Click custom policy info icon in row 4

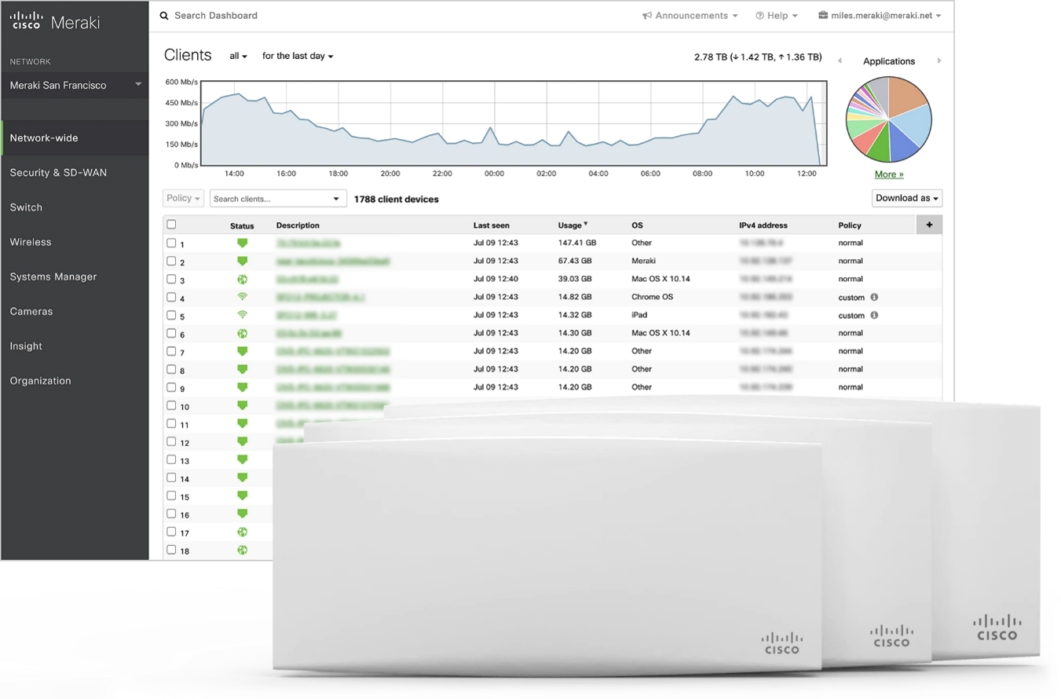(874, 297)
